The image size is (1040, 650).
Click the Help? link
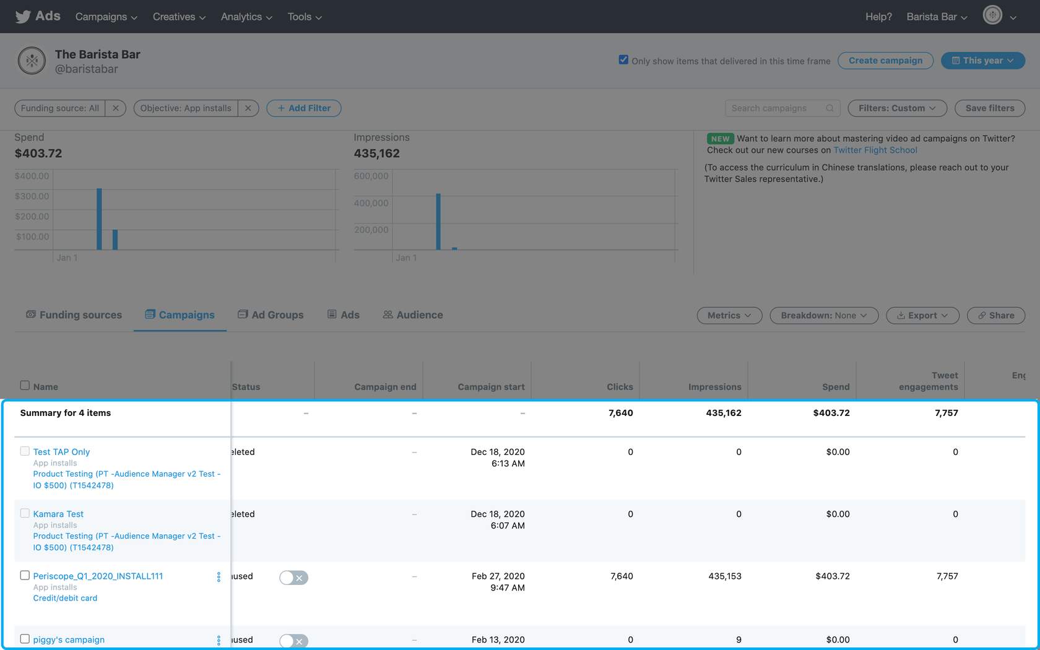(x=878, y=17)
